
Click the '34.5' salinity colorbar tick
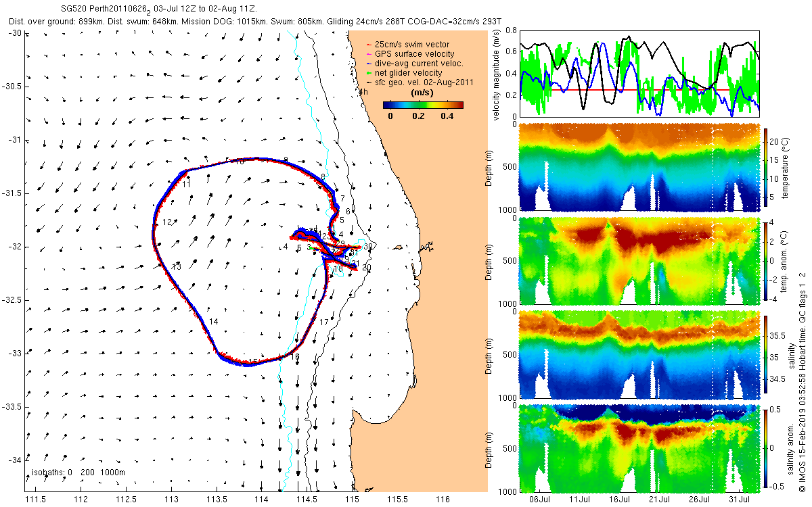click(777, 380)
